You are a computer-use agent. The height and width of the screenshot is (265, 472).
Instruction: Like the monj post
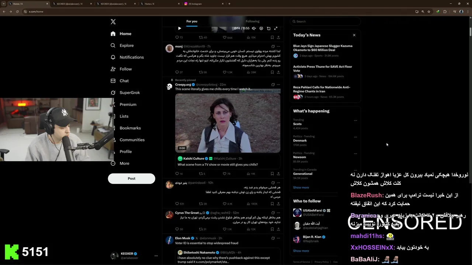tap(228, 72)
